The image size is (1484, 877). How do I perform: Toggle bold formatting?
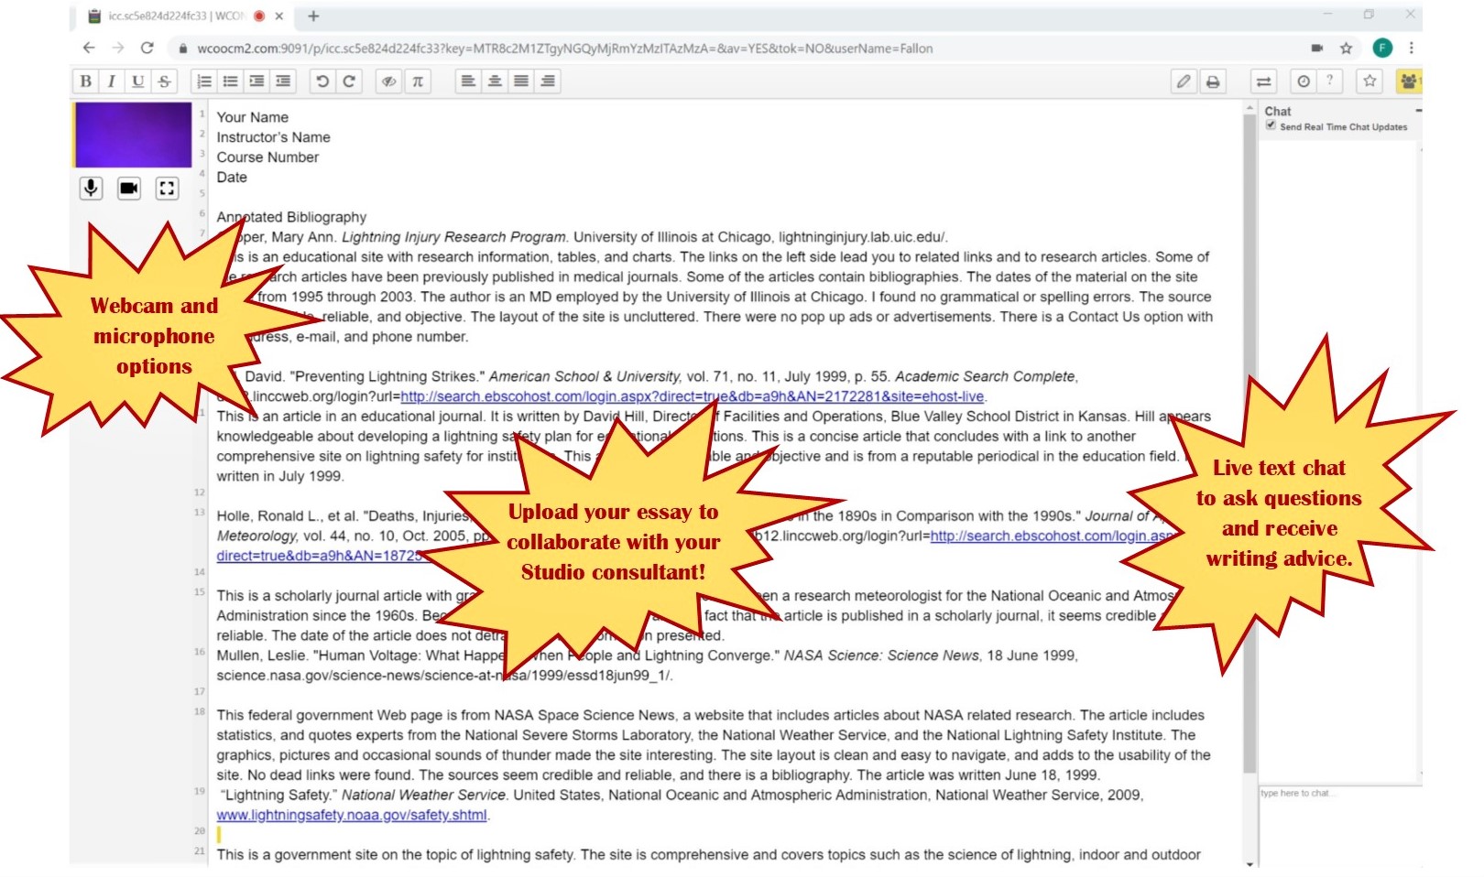pyautogui.click(x=86, y=81)
